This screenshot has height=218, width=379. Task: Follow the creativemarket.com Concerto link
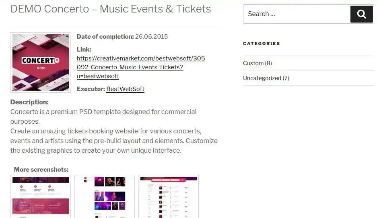tap(140, 67)
